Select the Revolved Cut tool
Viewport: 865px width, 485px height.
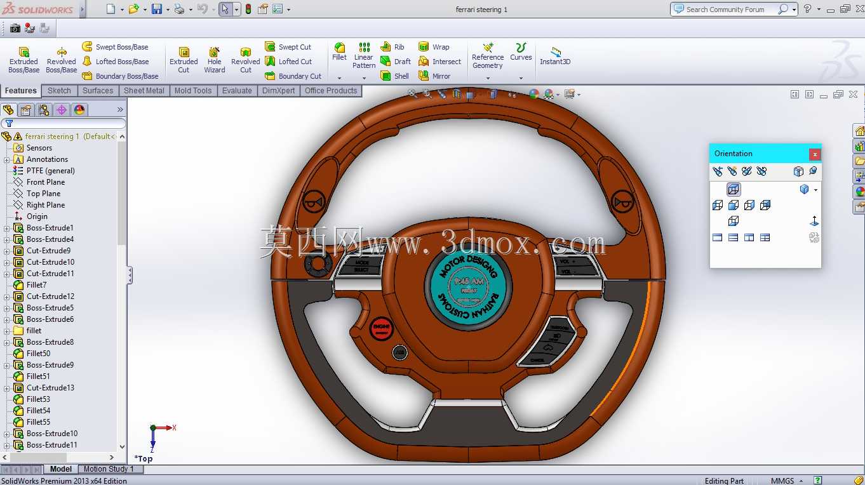pos(246,60)
